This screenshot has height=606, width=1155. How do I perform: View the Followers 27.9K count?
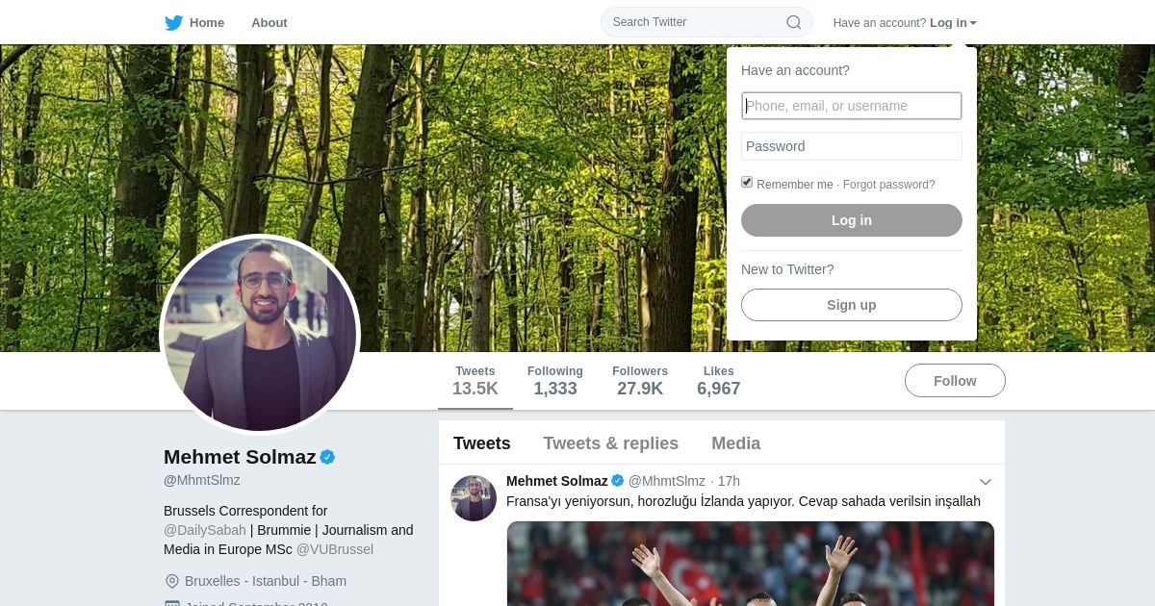[x=640, y=381]
